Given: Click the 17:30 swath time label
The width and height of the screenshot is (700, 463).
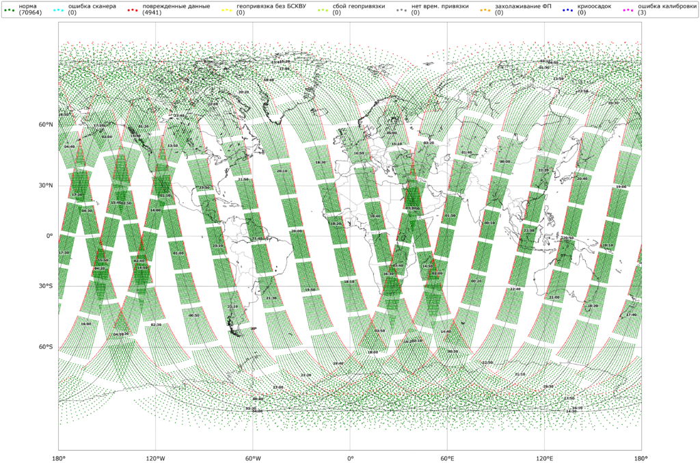Looking at the screenshot, I should 64,253.
